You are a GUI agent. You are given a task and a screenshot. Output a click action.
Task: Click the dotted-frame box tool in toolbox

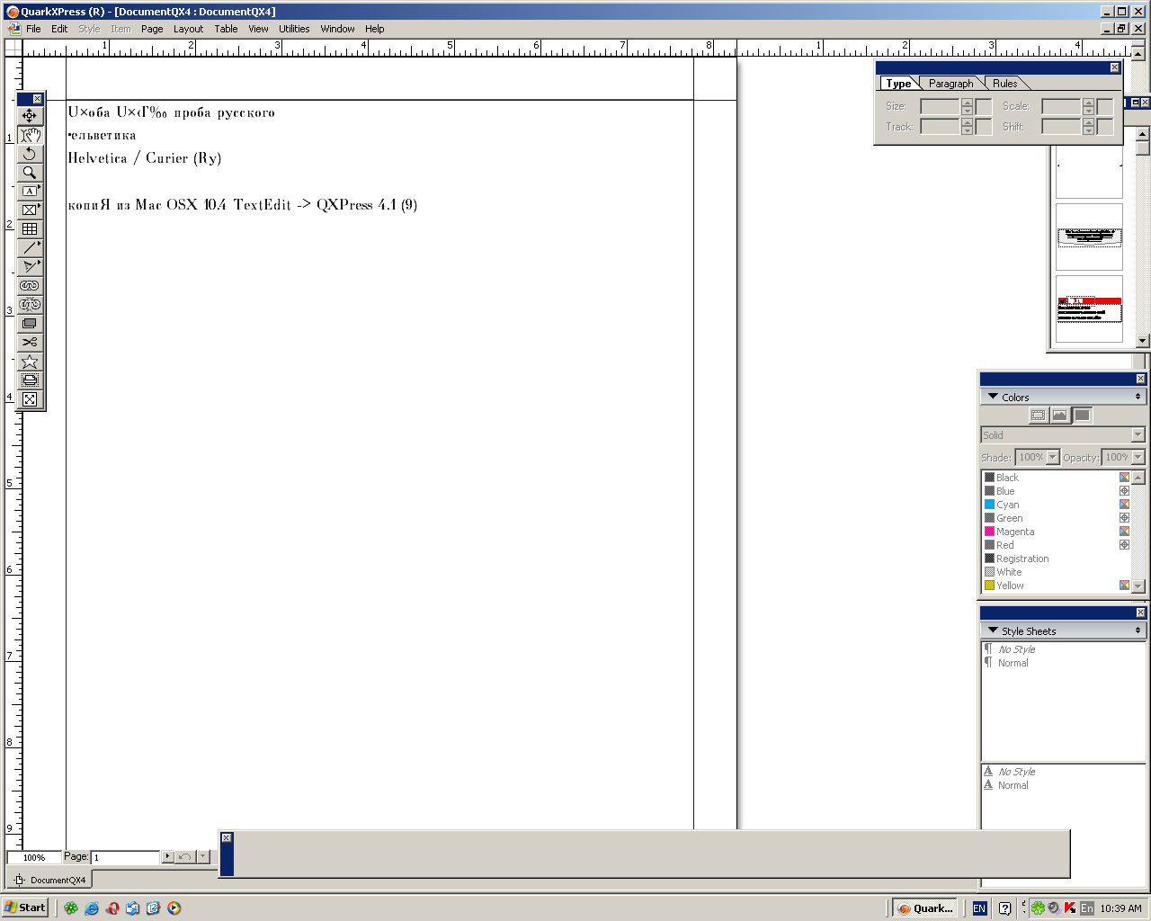click(30, 380)
